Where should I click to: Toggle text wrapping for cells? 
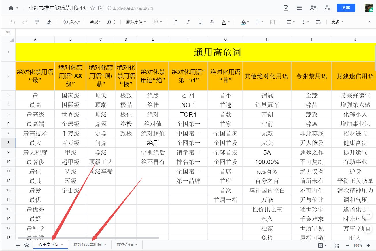pos(318,22)
